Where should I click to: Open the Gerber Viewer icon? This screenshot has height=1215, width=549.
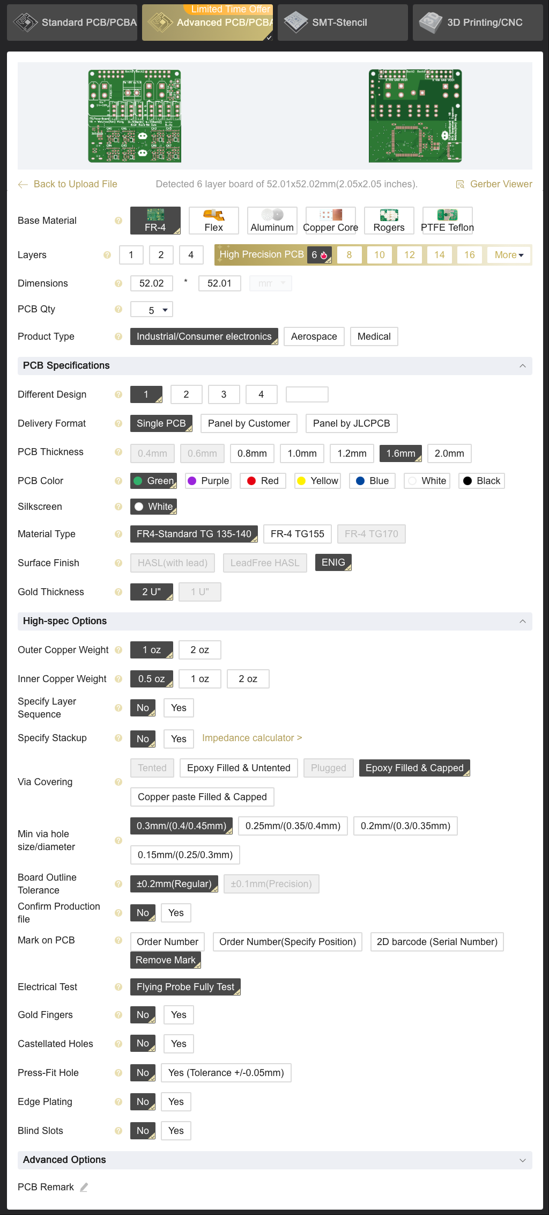click(x=459, y=185)
